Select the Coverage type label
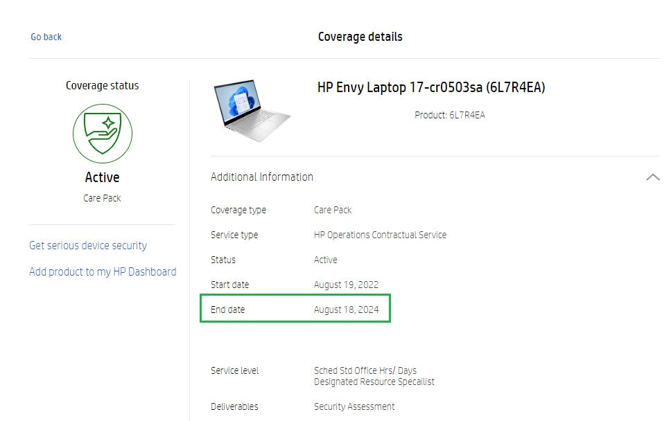671x421 pixels. pos(238,210)
